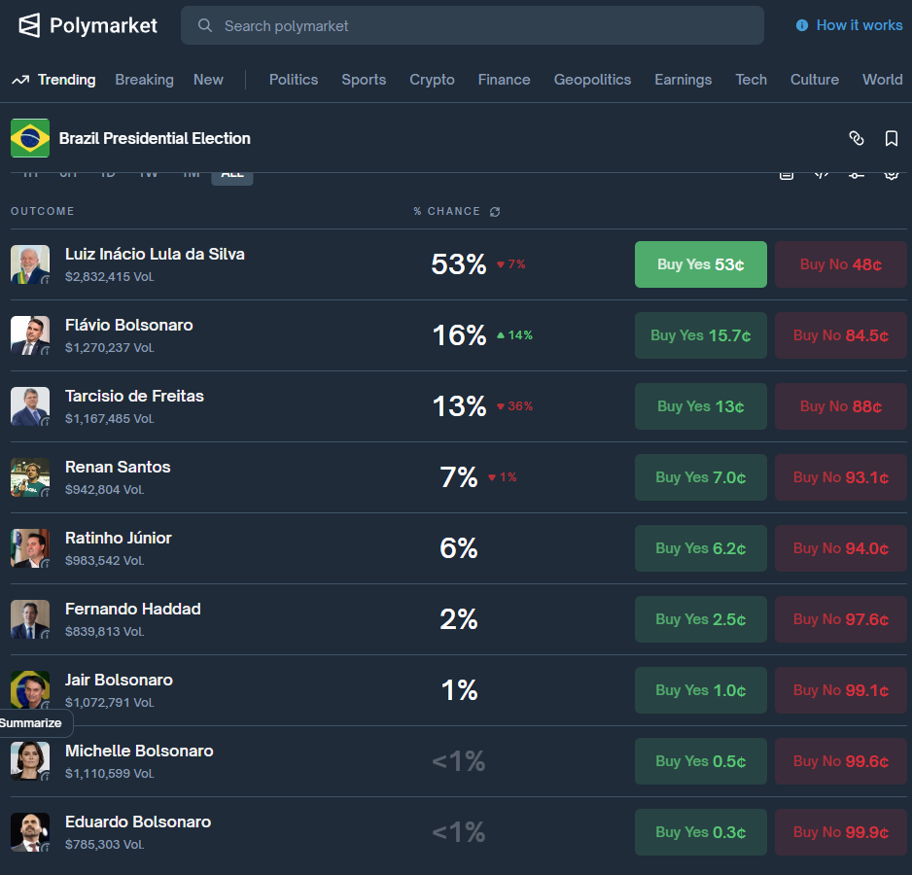Open Tarcisio de Freitas's candidate photo
Viewport: 912px width, 875px height.
pyautogui.click(x=30, y=406)
